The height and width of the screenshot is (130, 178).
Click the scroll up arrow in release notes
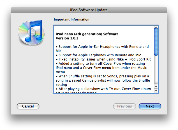point(156,86)
